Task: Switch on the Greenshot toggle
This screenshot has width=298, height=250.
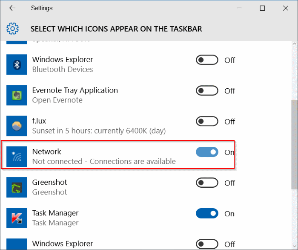Action: (x=207, y=183)
